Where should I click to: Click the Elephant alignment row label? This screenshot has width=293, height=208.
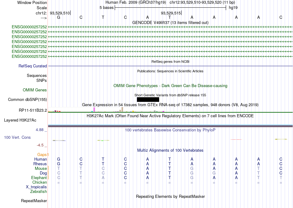coord(39,178)
